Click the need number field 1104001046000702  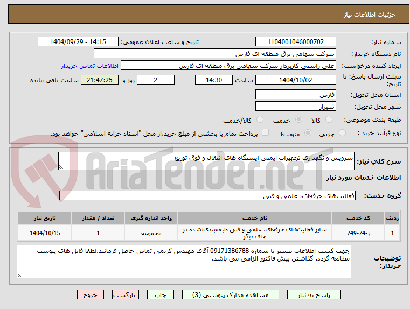[295, 41]
